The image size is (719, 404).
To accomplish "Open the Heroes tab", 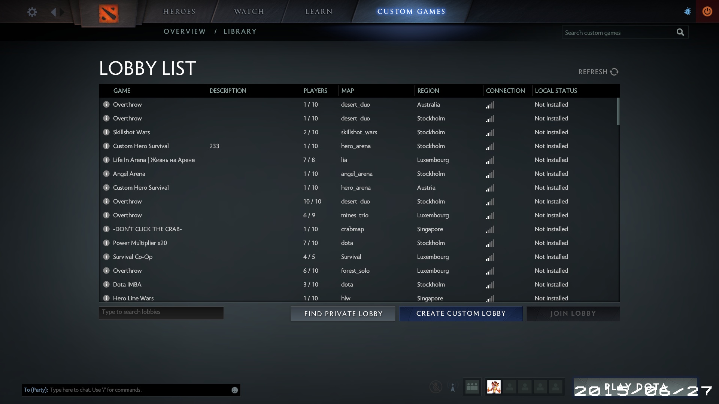I will tap(179, 12).
